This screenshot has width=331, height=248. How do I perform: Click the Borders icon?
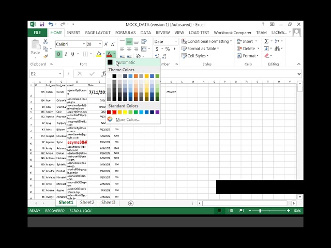click(x=85, y=54)
